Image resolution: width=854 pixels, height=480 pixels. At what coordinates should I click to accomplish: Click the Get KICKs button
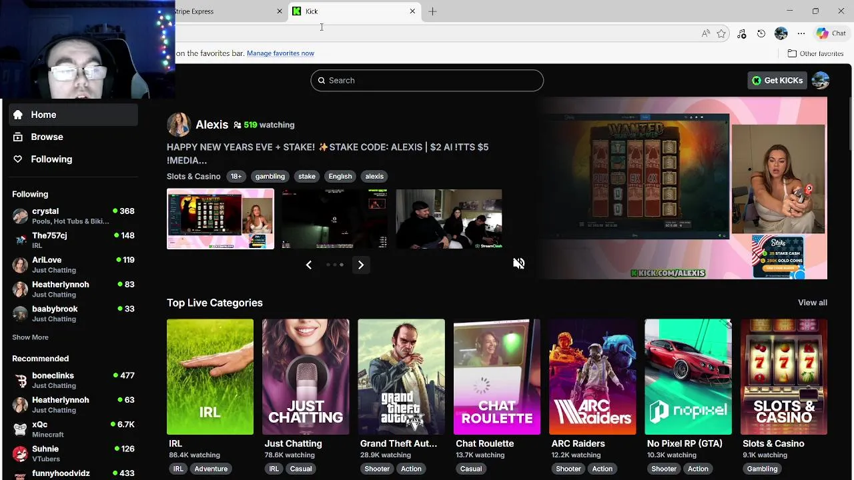[x=777, y=81]
